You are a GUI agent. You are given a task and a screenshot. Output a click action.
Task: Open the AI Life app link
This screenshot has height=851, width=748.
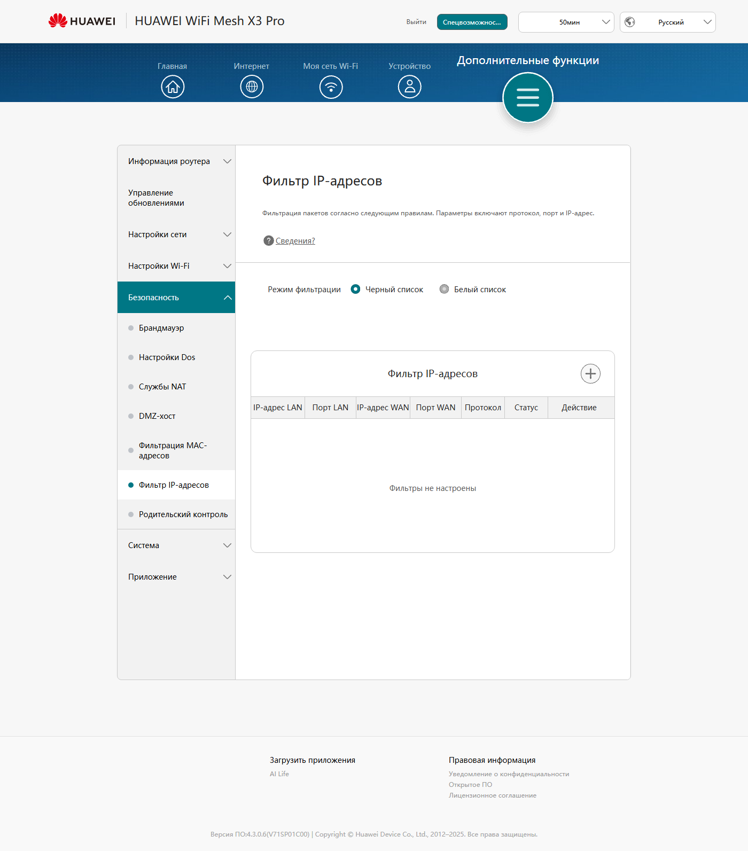click(279, 774)
